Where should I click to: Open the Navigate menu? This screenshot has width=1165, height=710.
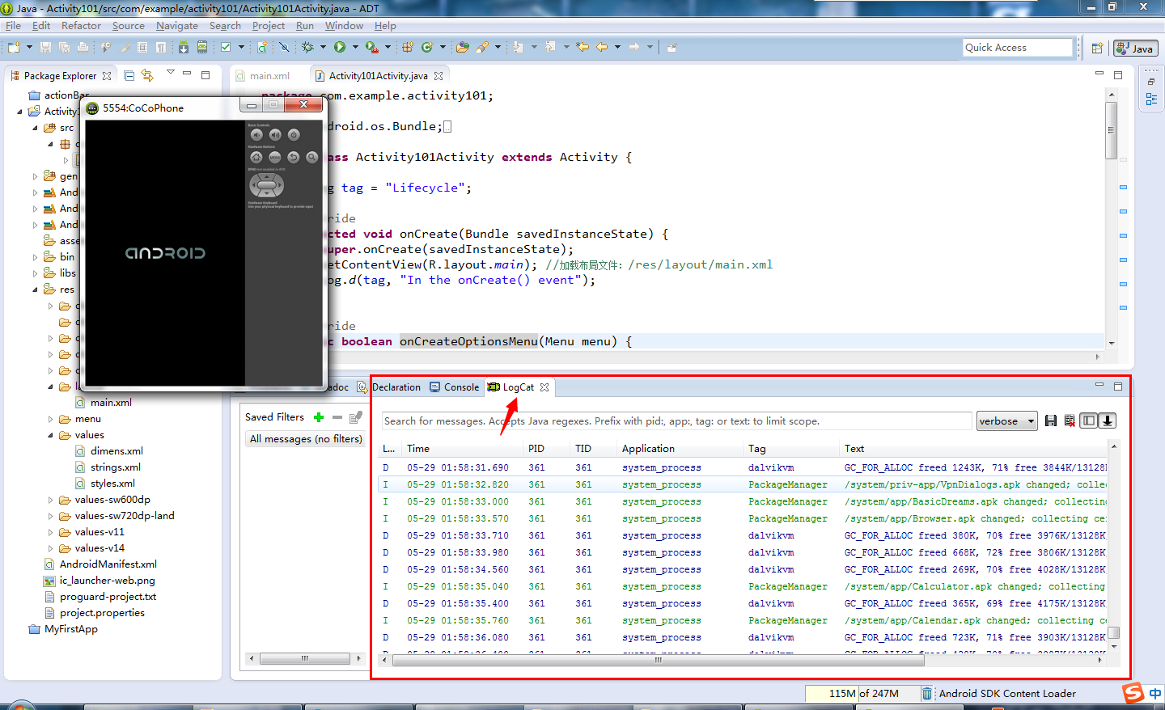click(177, 26)
